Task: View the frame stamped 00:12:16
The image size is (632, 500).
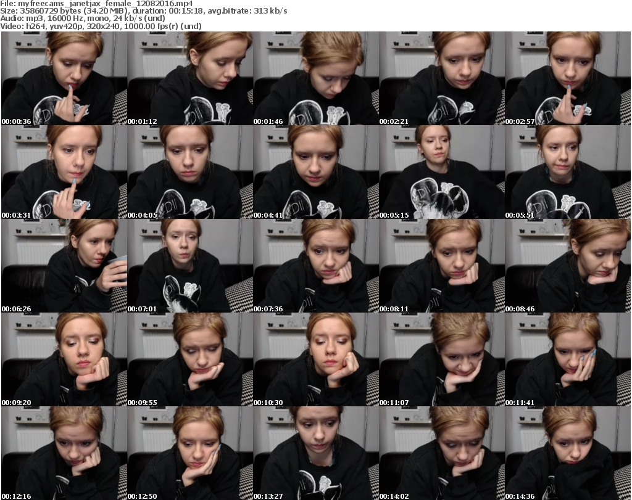Action: click(x=64, y=453)
